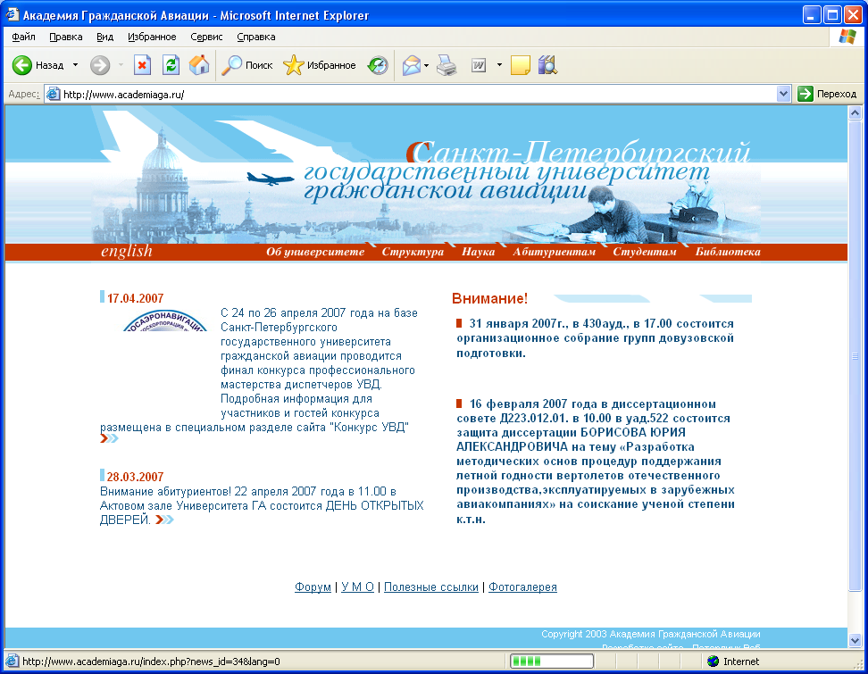Open the Абитуриентам section
Viewport: 868px width, 674px height.
tap(555, 252)
